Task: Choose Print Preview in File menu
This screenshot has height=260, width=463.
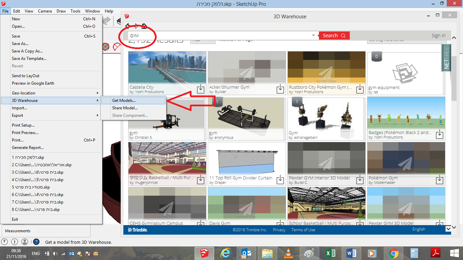Action: (52, 133)
